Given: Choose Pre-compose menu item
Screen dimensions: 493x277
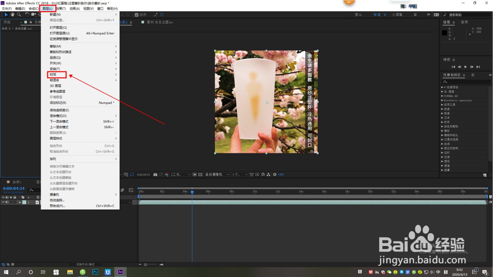Looking at the screenshot, I should coord(80,206).
